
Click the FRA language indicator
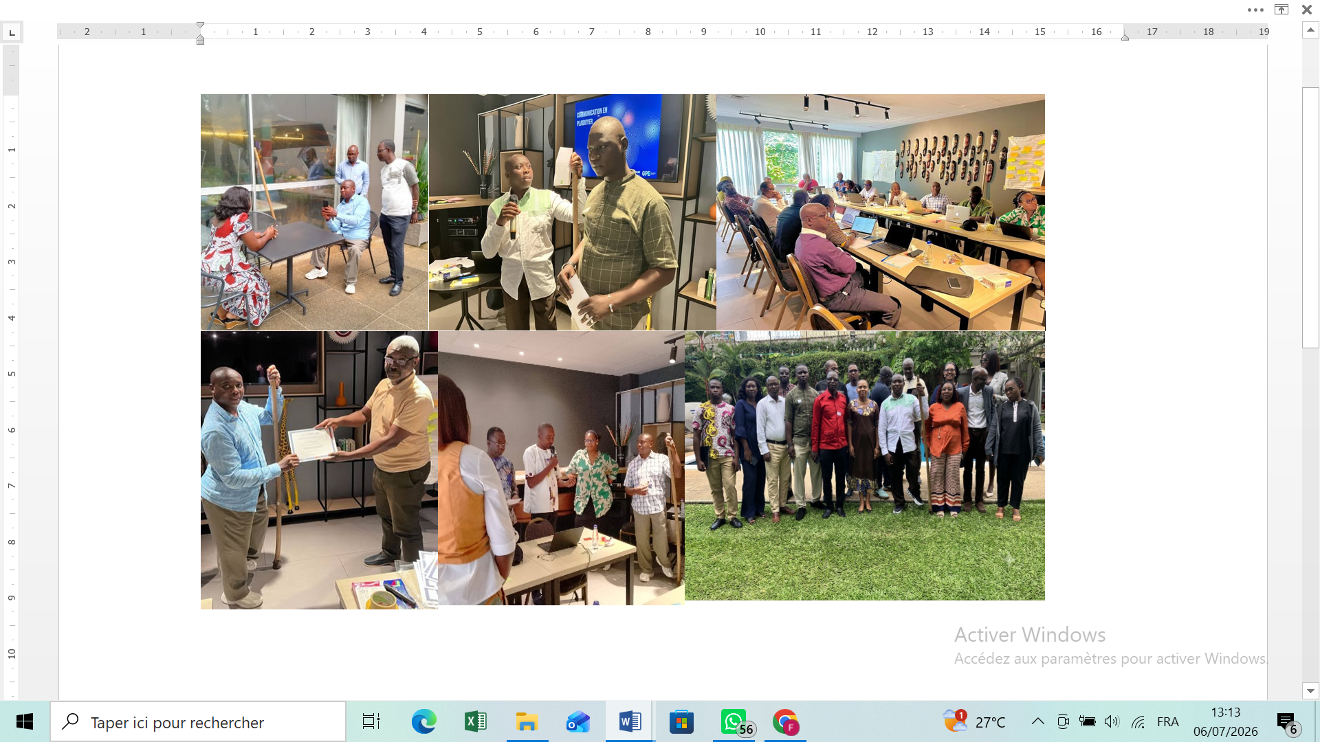click(1168, 722)
